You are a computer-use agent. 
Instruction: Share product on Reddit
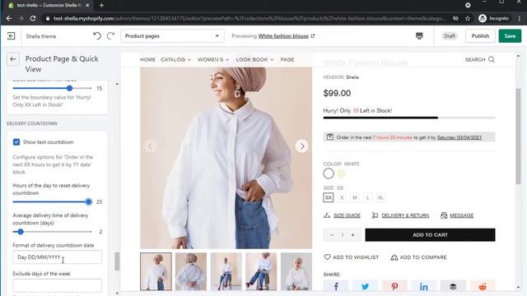483,286
